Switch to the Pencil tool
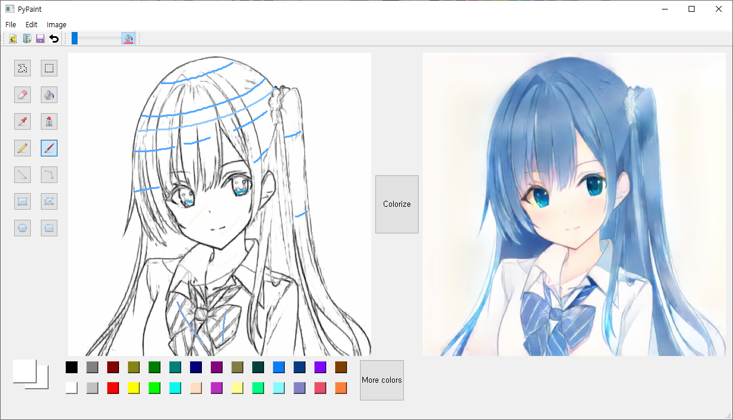 (22, 148)
